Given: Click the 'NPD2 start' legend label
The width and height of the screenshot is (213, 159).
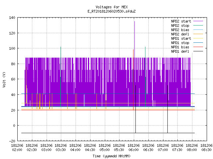Looking at the screenshot, I should click(181, 21).
